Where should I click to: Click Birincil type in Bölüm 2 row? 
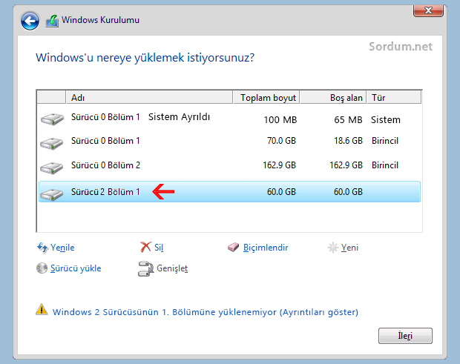click(385, 165)
